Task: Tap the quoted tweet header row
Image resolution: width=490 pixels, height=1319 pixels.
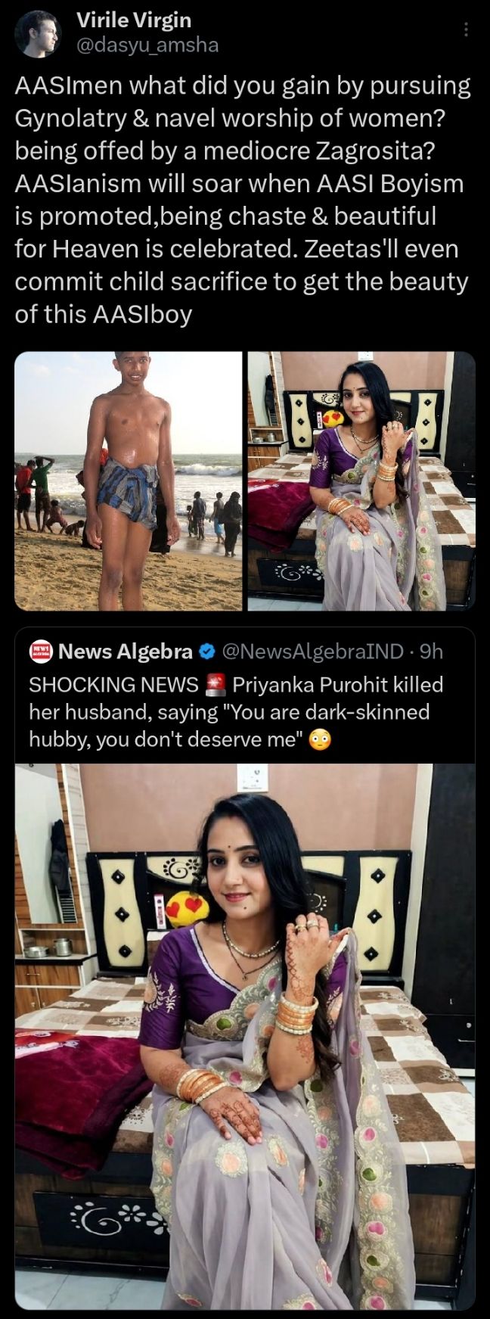Action: (x=237, y=651)
